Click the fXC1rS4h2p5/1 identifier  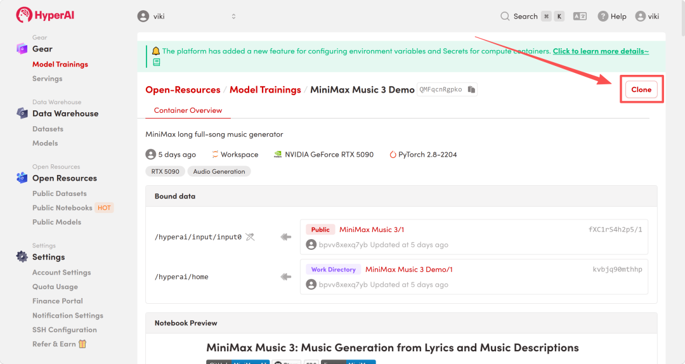click(x=615, y=230)
